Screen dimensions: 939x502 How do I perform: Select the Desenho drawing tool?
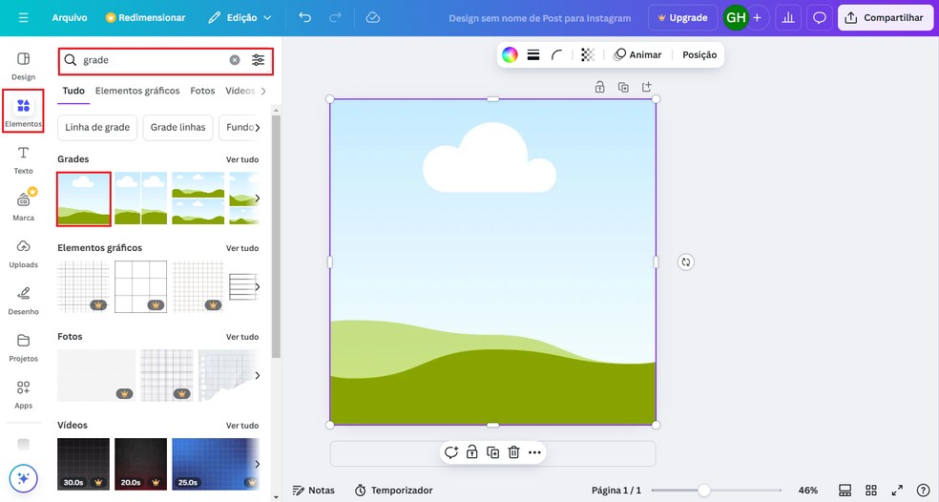tap(23, 299)
